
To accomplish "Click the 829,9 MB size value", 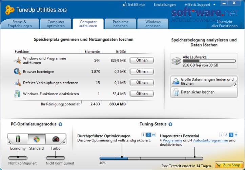I will point(118,61).
